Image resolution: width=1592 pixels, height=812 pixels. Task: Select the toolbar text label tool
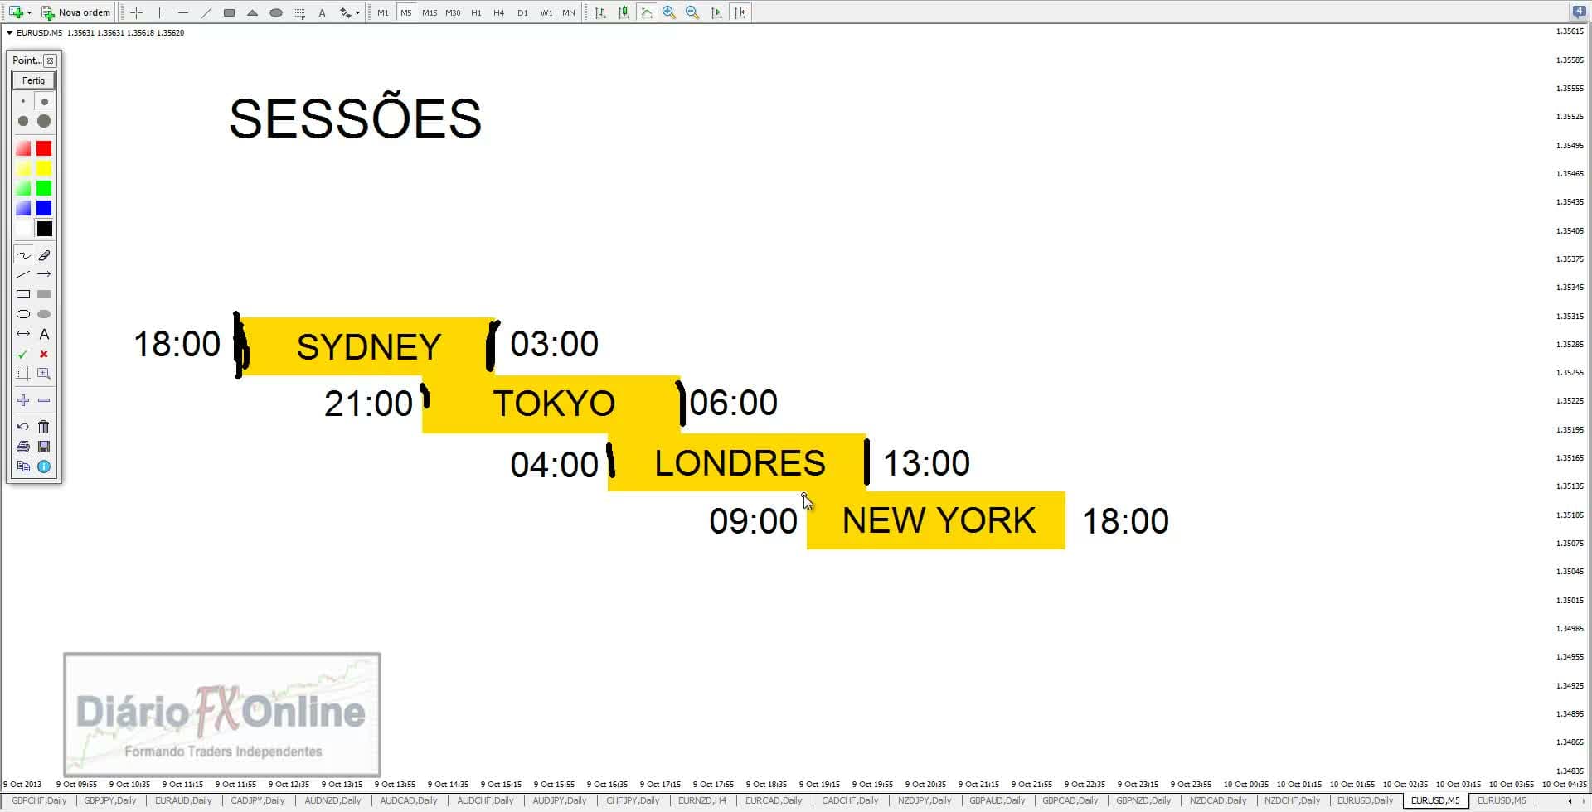click(x=323, y=12)
